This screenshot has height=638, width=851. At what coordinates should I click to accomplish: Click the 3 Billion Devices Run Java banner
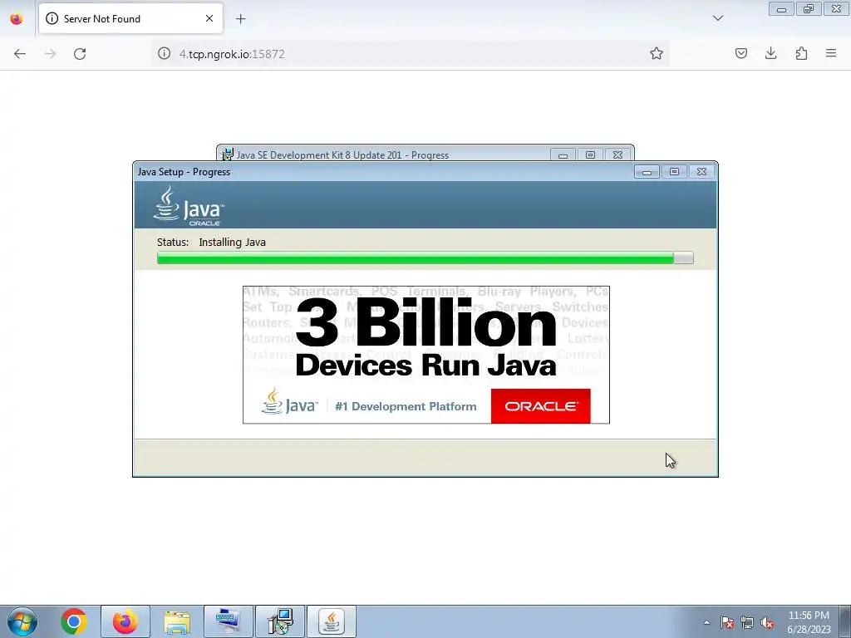[x=426, y=354]
